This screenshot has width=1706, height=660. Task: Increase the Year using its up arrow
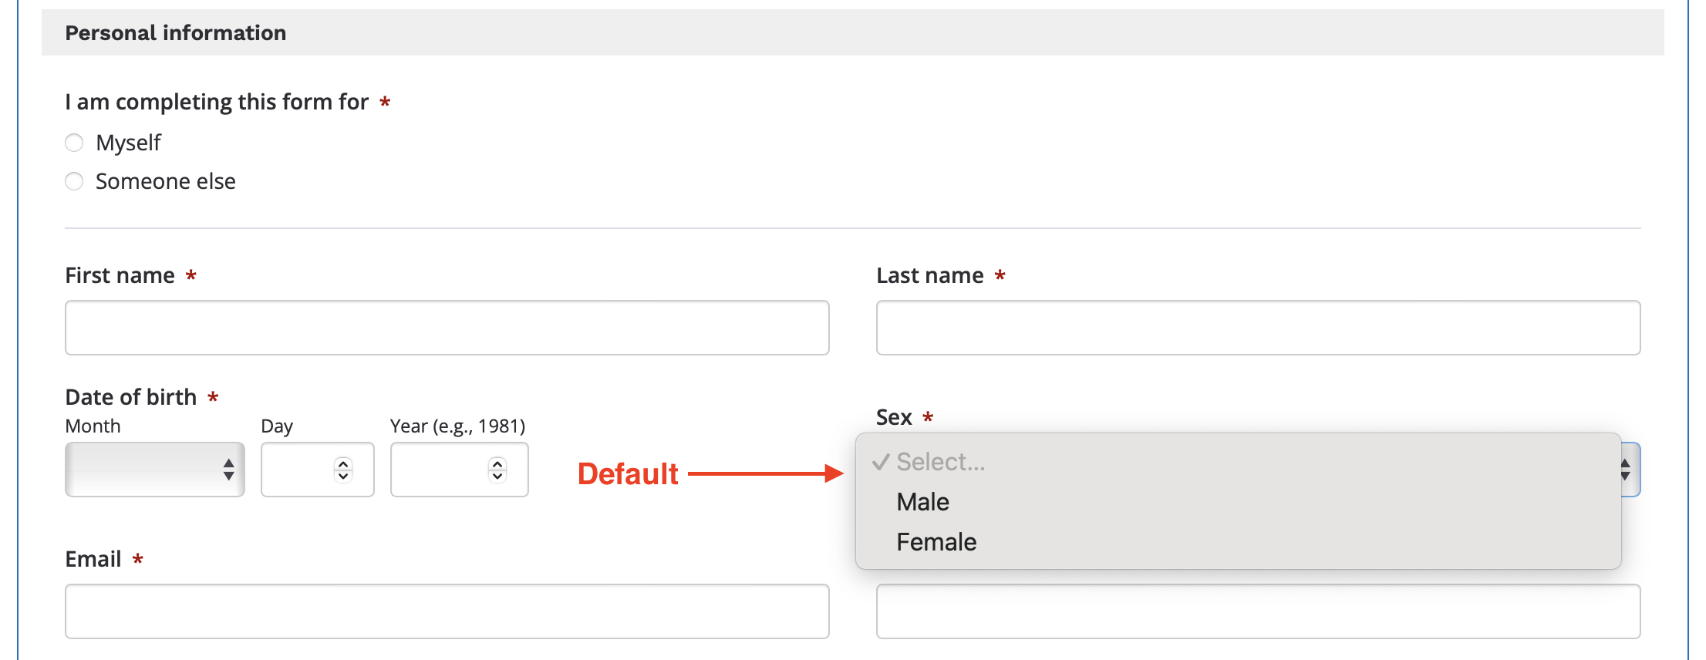(497, 463)
